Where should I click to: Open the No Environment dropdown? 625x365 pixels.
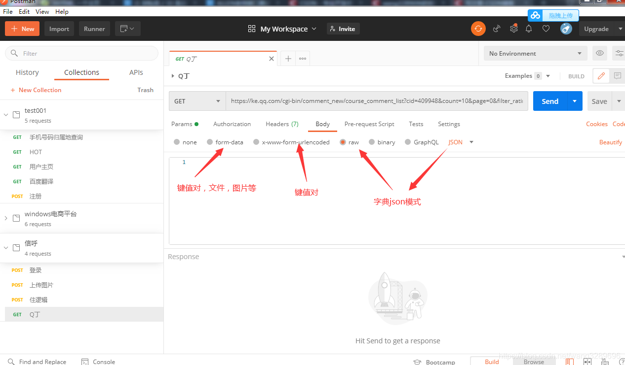536,53
